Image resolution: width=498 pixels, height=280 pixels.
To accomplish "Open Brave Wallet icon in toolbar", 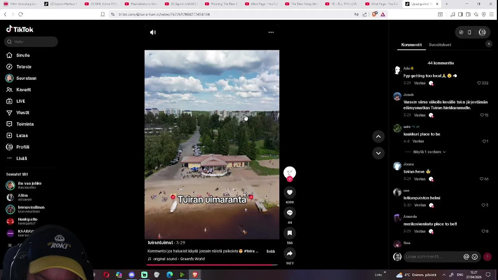I will [468, 14].
